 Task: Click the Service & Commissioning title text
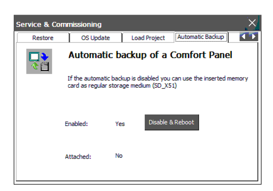pos(59,24)
